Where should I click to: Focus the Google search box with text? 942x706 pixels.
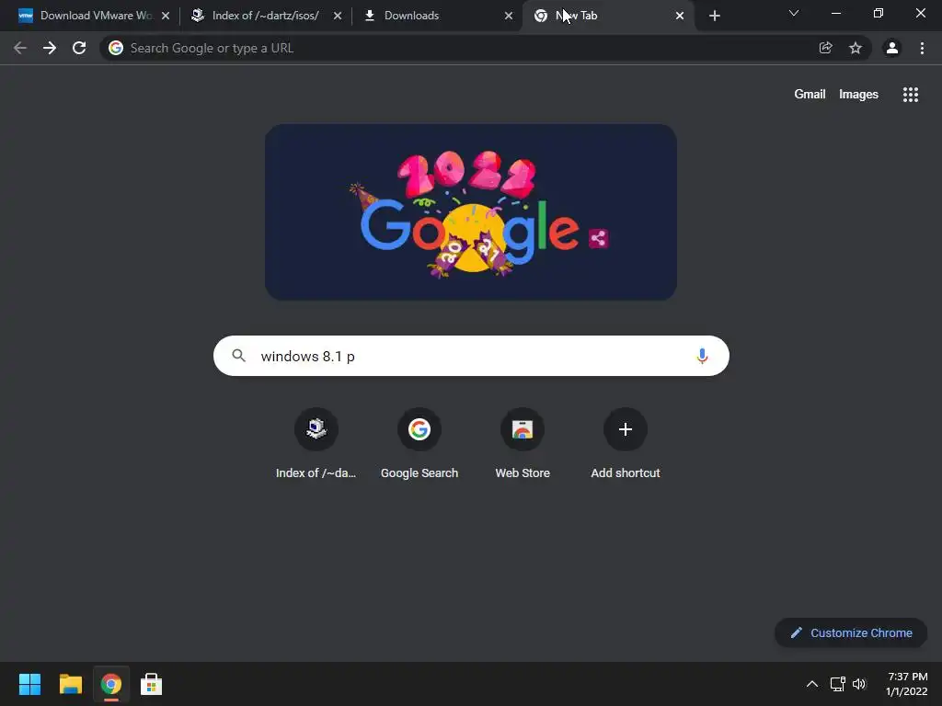coord(471,356)
